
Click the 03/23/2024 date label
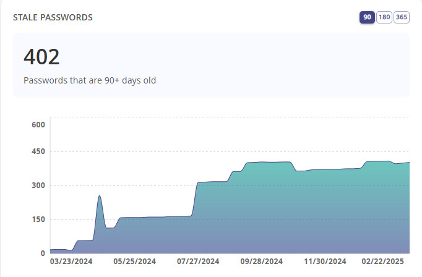coord(71,262)
